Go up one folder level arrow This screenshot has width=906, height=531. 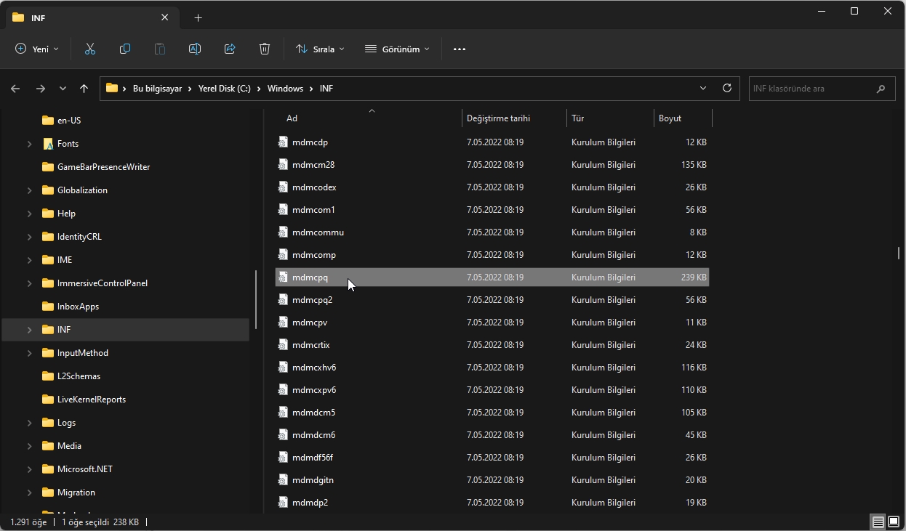[x=84, y=89]
